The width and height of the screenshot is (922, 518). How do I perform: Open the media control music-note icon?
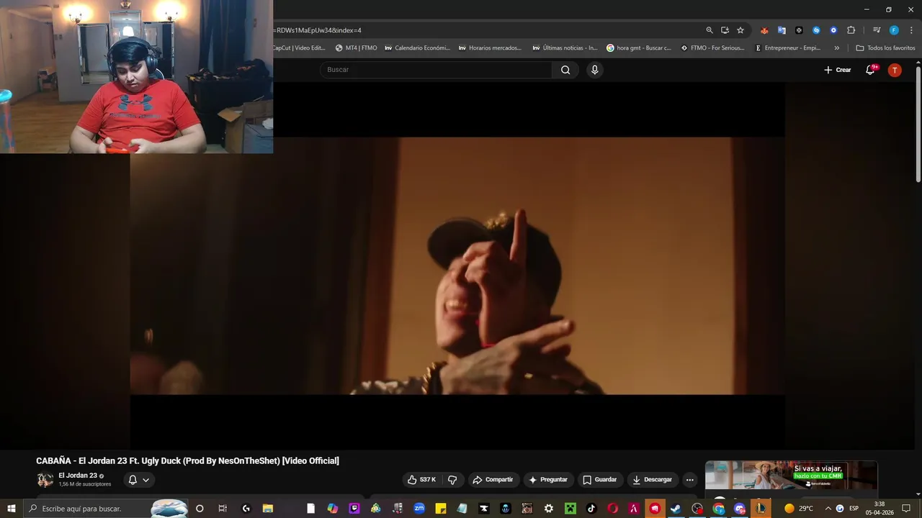[x=877, y=30]
